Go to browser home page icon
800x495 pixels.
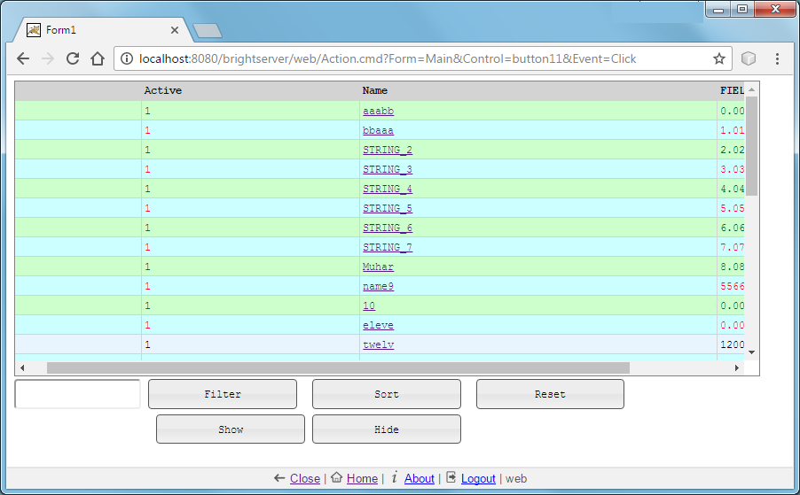pos(98,59)
